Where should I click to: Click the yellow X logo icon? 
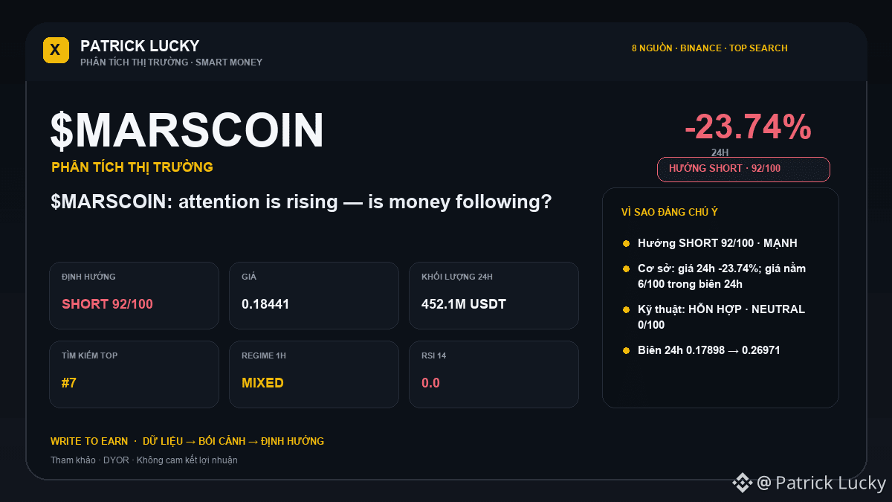pos(56,50)
